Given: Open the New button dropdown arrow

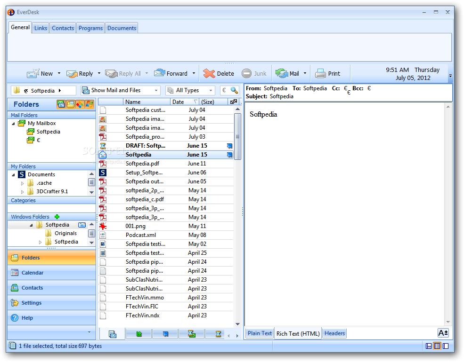Looking at the screenshot, I should (59, 73).
